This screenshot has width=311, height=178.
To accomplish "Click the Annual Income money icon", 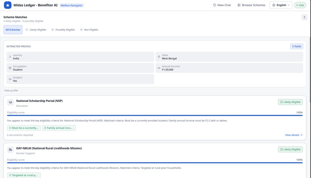I will 159,68.
